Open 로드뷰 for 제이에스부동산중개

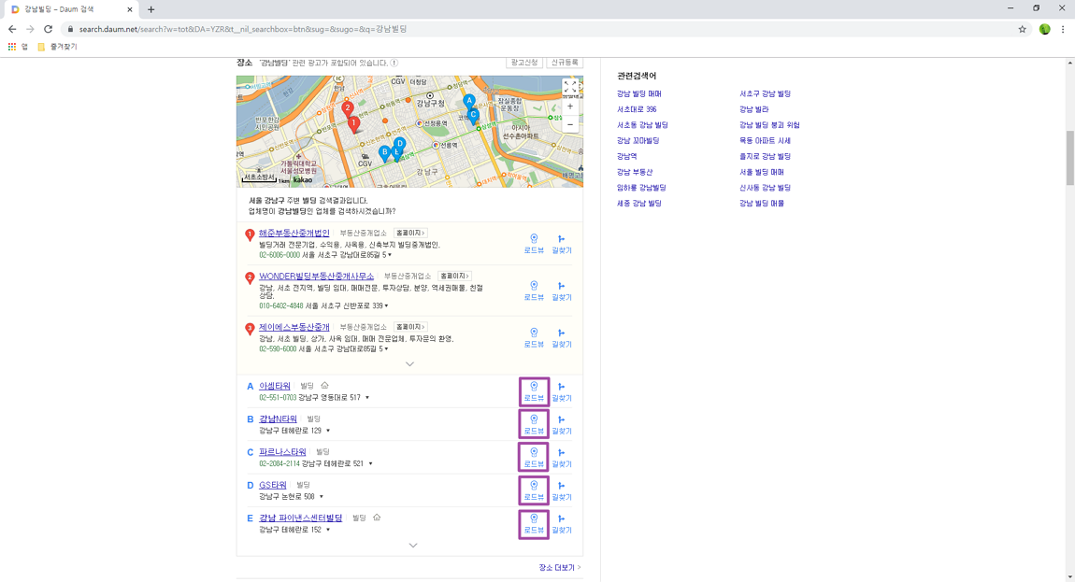(534, 338)
